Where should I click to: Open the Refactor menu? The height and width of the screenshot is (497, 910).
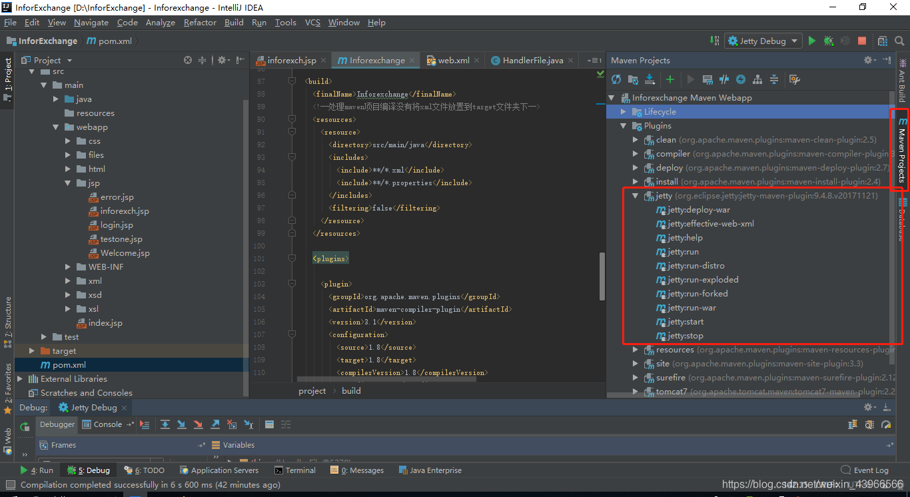coord(200,22)
